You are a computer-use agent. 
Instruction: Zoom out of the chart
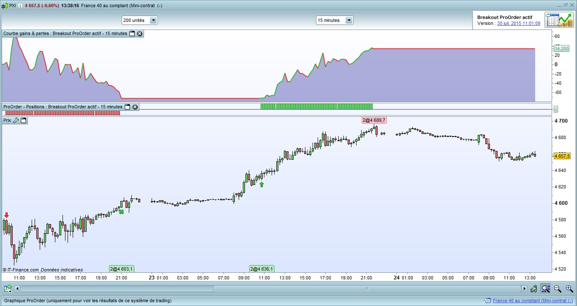point(558,289)
